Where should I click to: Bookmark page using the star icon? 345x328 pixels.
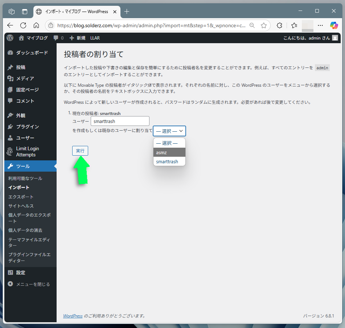coord(264,25)
